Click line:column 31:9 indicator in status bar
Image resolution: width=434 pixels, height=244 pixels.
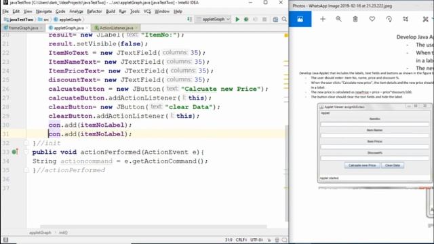tap(229, 240)
